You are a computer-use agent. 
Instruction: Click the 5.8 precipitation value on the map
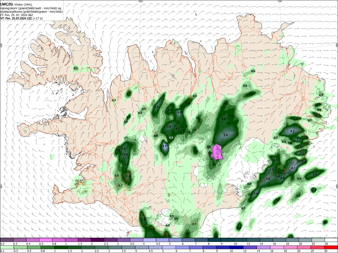[165, 146]
